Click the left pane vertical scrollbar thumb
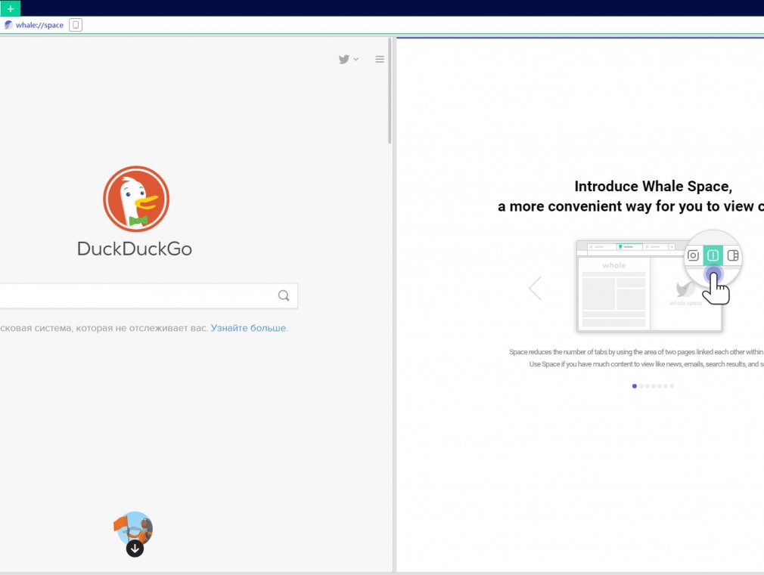The height and width of the screenshot is (575, 764). pyautogui.click(x=390, y=91)
